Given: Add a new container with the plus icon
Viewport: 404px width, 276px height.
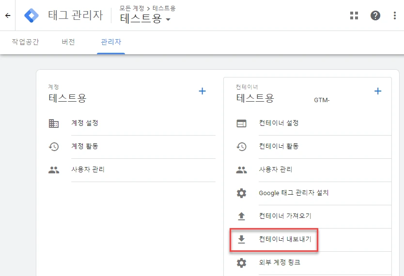Looking at the screenshot, I should click(x=378, y=91).
